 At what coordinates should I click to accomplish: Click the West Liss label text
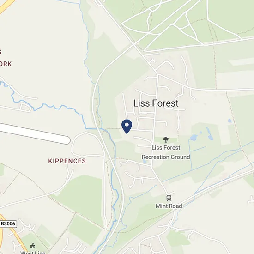(x=33, y=252)
